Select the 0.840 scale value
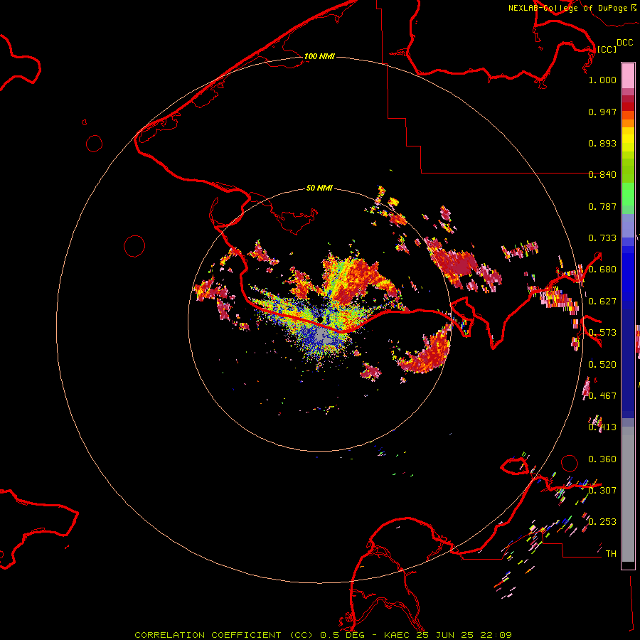This screenshot has height=640, width=640. pos(602,175)
